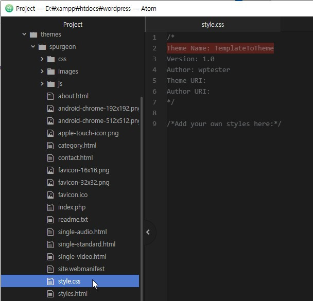Open styles.html file
Image resolution: width=313 pixels, height=301 pixels.
point(73,294)
